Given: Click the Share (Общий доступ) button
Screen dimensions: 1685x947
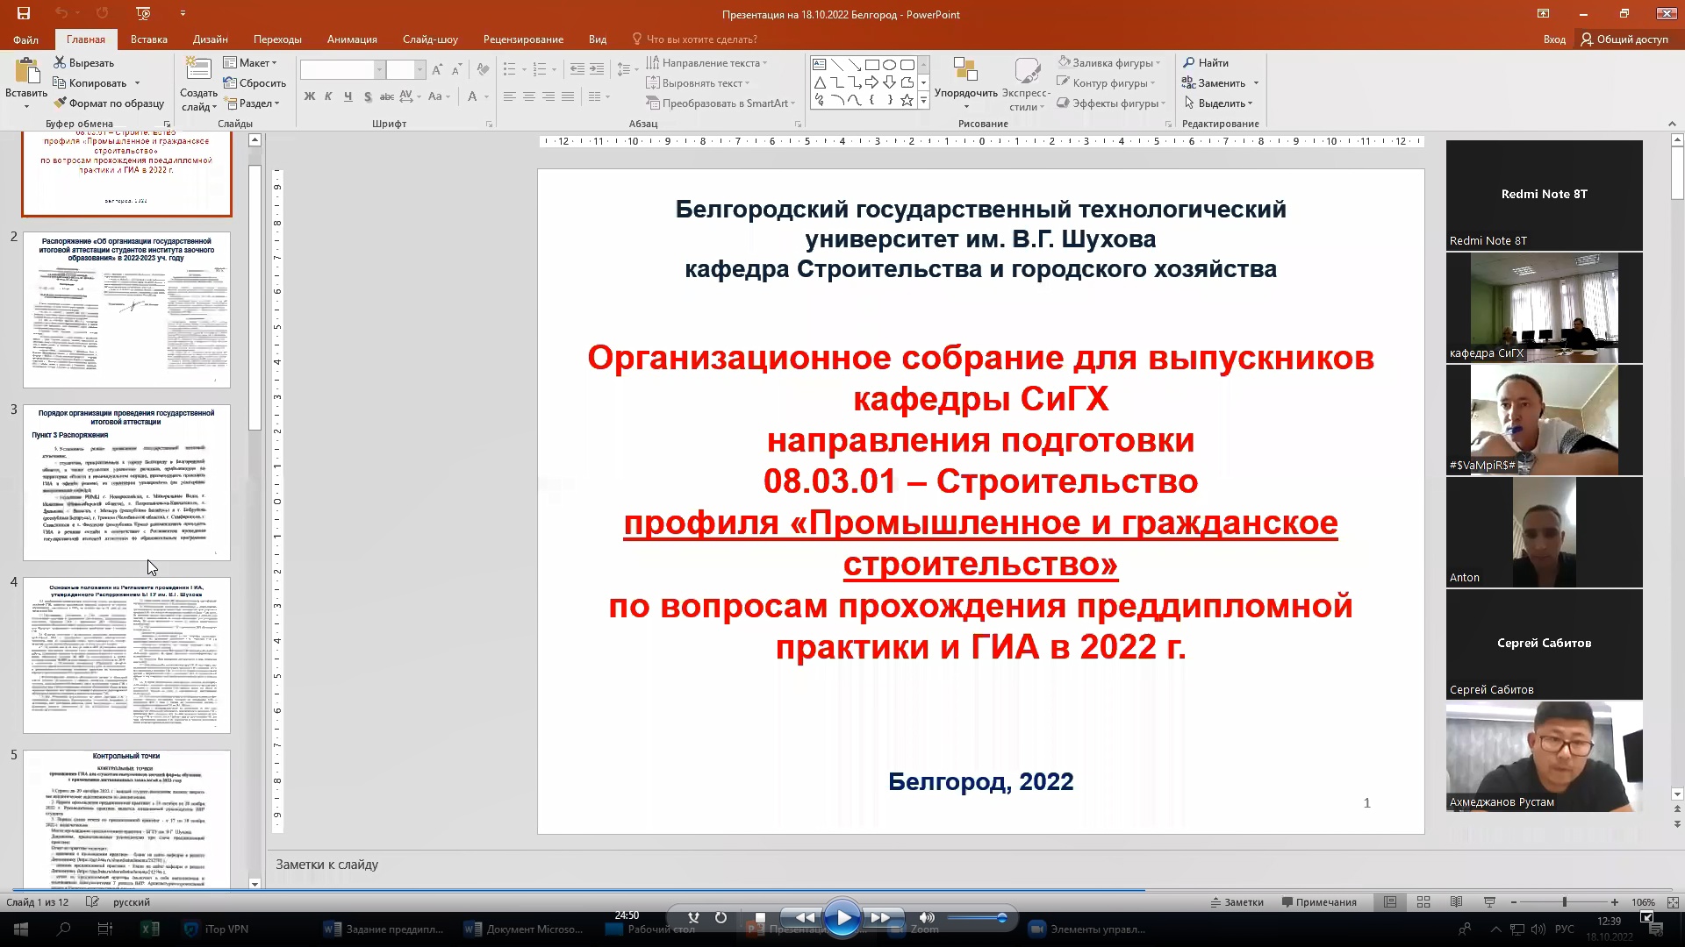Looking at the screenshot, I should [x=1624, y=39].
